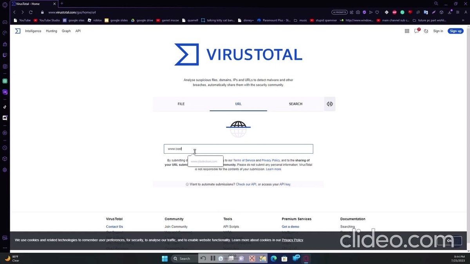Open the Check our API link
This screenshot has width=470, height=264.
[246, 184]
